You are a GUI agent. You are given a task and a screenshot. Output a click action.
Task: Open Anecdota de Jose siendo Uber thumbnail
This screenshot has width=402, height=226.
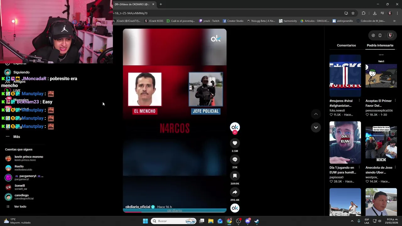pos(381,143)
